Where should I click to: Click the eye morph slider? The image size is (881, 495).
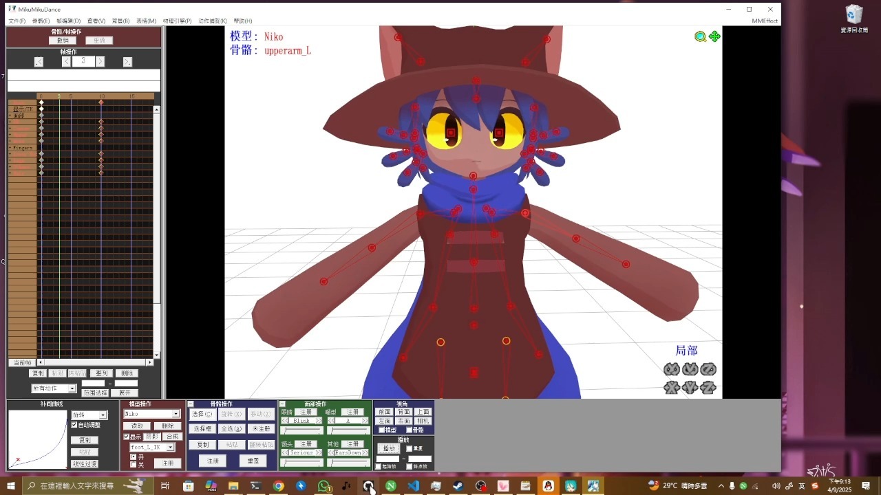pos(301,430)
